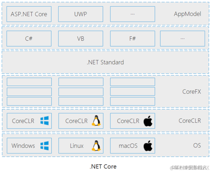
Task: Expand the ellipsis box next to F#
Action: pyautogui.click(x=182, y=38)
